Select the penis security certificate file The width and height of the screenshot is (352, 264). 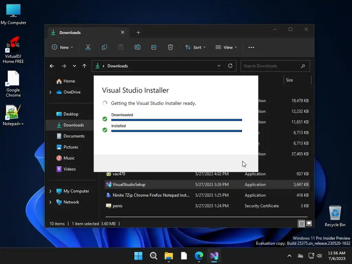(x=207, y=206)
